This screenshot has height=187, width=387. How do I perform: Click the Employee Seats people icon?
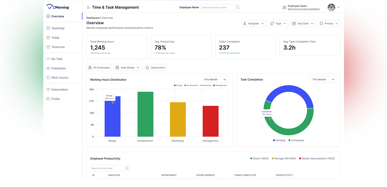(x=284, y=7)
